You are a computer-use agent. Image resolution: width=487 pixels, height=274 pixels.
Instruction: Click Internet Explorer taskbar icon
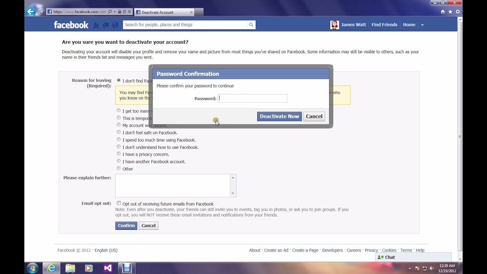point(51,268)
